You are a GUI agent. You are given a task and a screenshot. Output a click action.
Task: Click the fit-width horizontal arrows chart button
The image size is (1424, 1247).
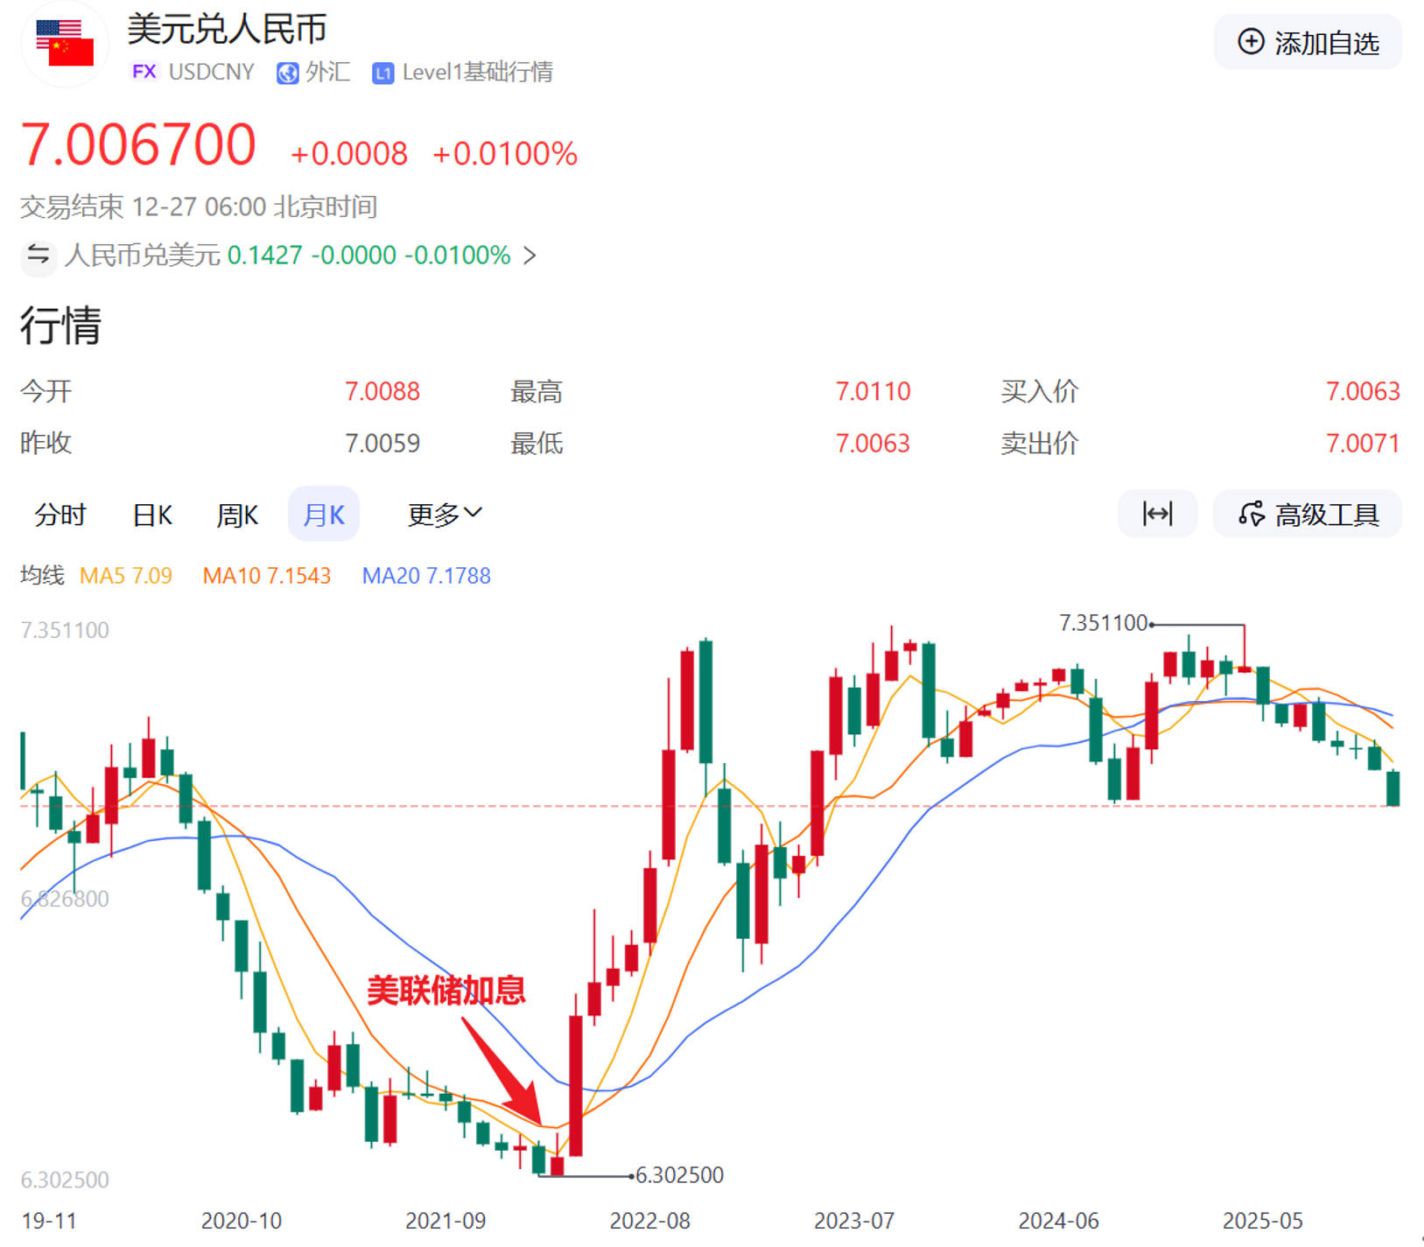tap(1157, 514)
